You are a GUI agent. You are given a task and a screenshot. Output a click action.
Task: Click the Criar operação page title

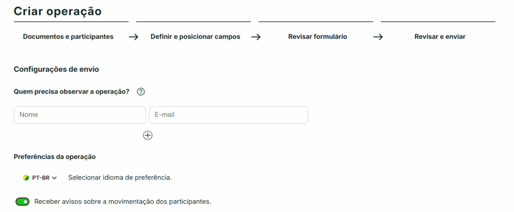pyautogui.click(x=58, y=10)
